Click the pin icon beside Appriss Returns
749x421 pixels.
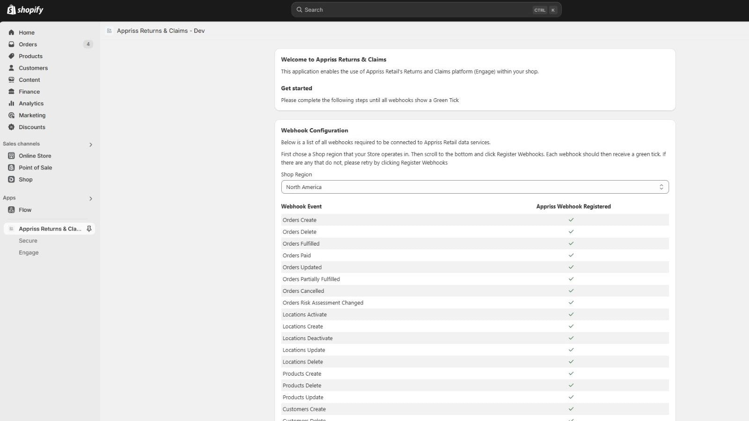pyautogui.click(x=89, y=229)
